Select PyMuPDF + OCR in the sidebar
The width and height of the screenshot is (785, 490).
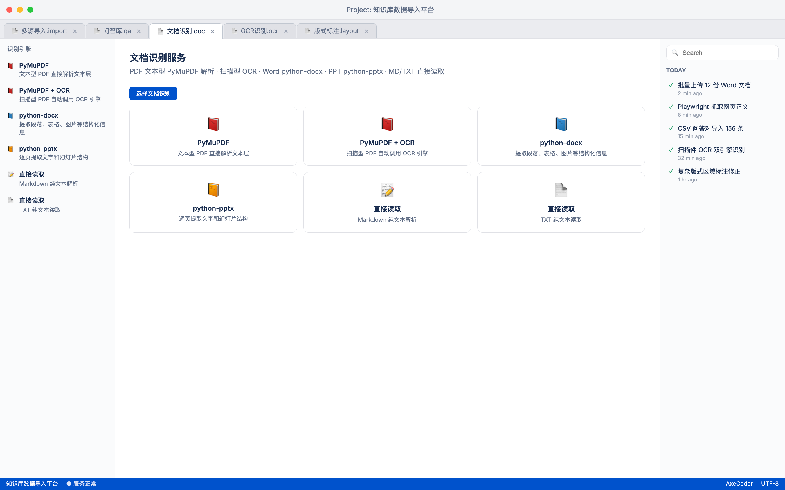(57, 95)
